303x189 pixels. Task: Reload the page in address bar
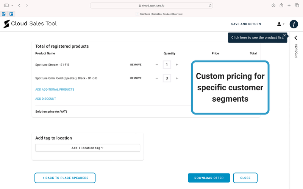tap(210, 6)
